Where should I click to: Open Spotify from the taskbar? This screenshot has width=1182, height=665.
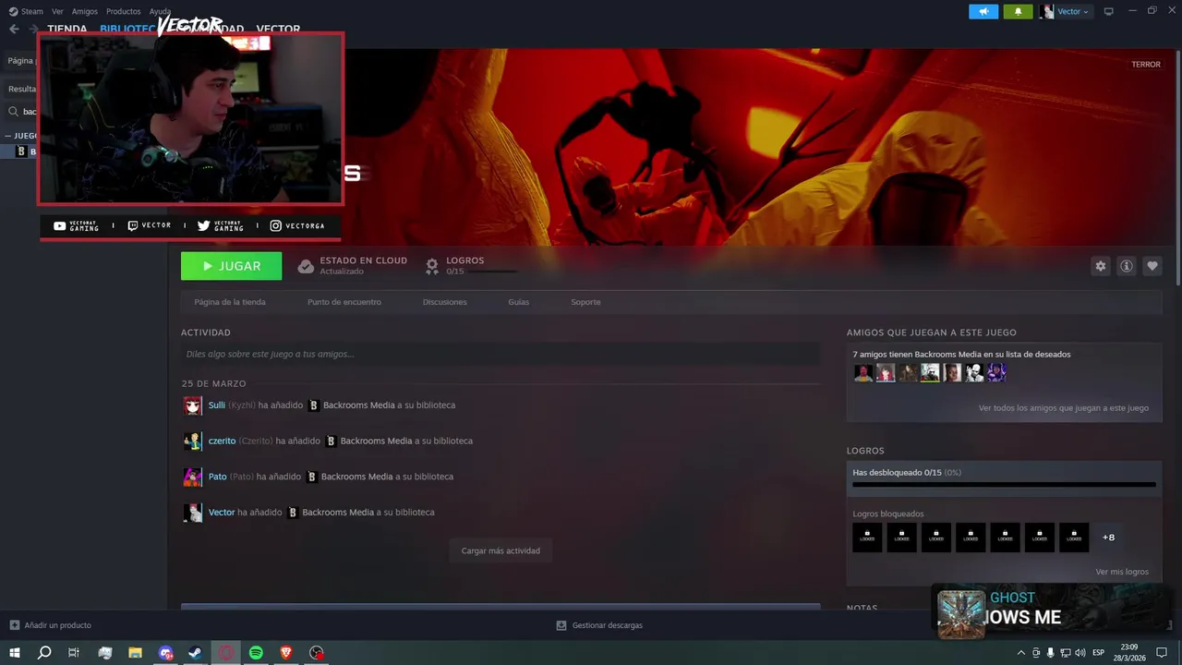(256, 653)
